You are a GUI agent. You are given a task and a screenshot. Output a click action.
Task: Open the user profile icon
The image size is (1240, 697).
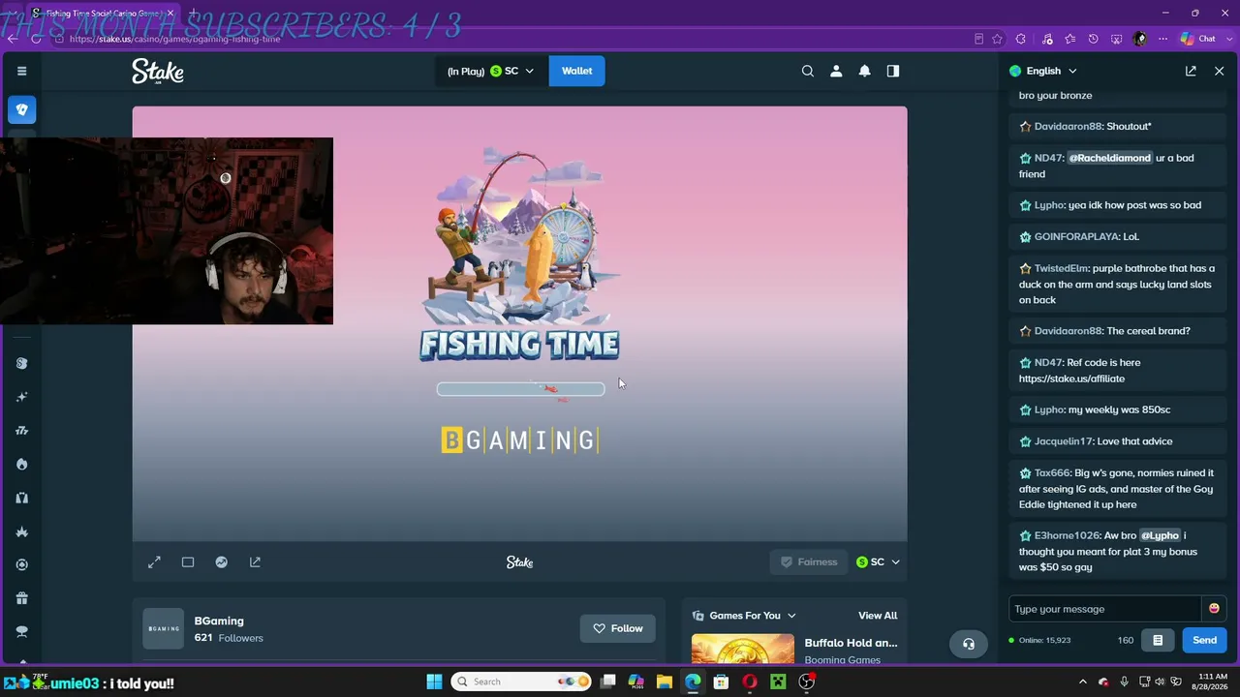click(x=836, y=71)
